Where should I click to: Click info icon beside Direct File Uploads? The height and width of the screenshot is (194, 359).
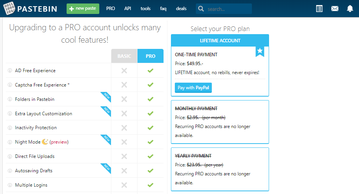pos(10,156)
